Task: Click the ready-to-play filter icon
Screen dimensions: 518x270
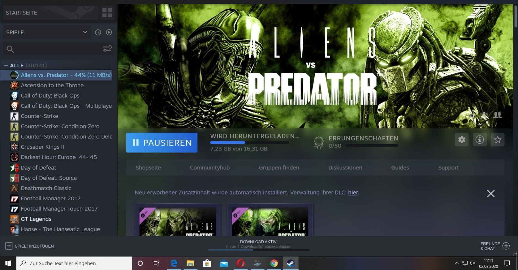Action: pos(109,33)
